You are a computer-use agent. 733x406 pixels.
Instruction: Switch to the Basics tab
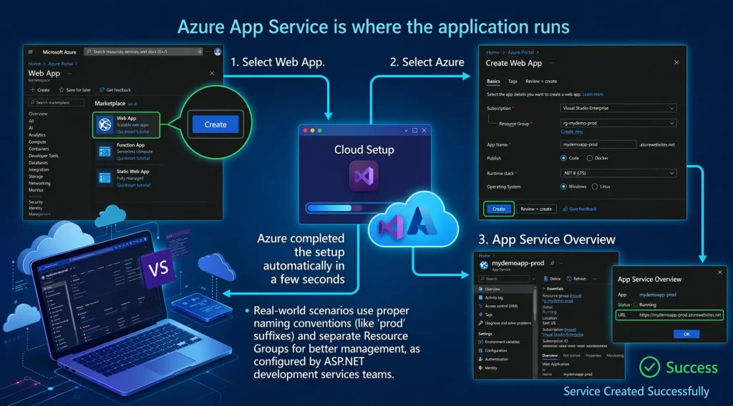point(493,81)
